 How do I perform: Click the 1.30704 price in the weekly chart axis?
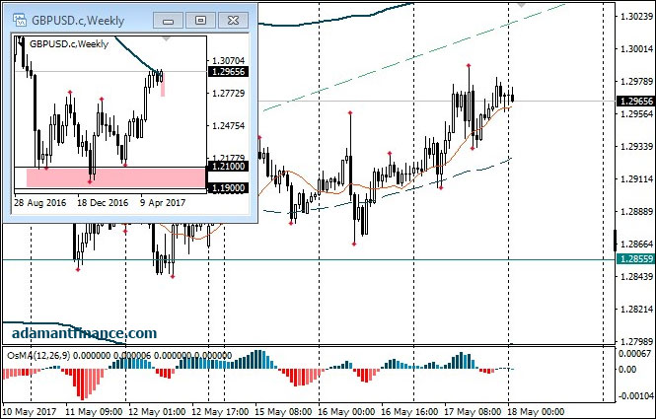pyautogui.click(x=229, y=61)
